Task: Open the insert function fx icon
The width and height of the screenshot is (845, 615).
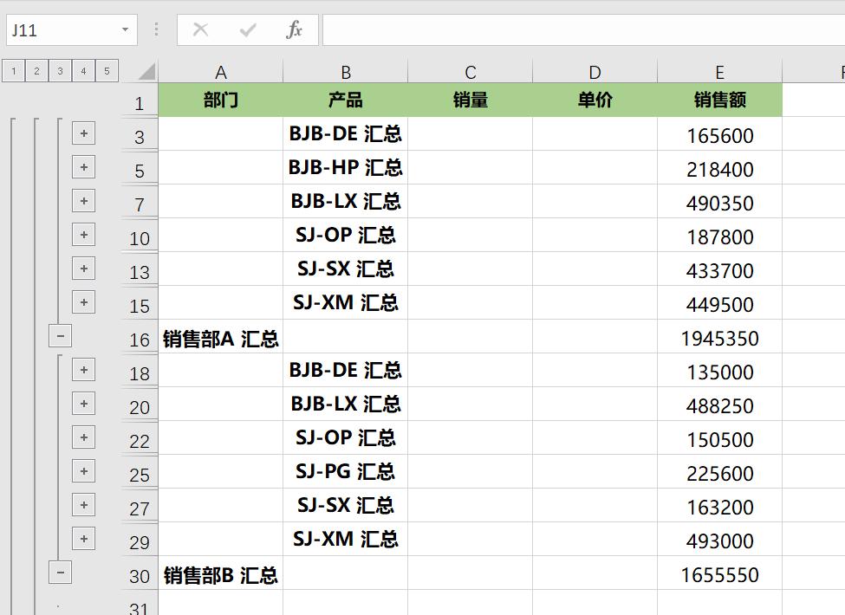Action: tap(295, 29)
